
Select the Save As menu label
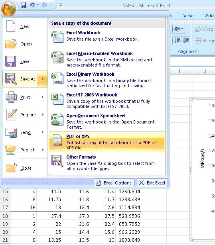coord(28,79)
